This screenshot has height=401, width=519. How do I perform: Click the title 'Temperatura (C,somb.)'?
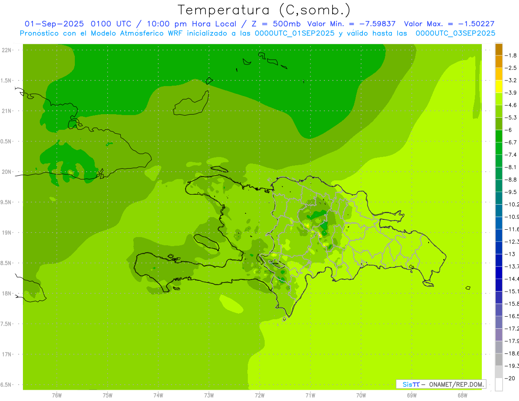pos(264,10)
